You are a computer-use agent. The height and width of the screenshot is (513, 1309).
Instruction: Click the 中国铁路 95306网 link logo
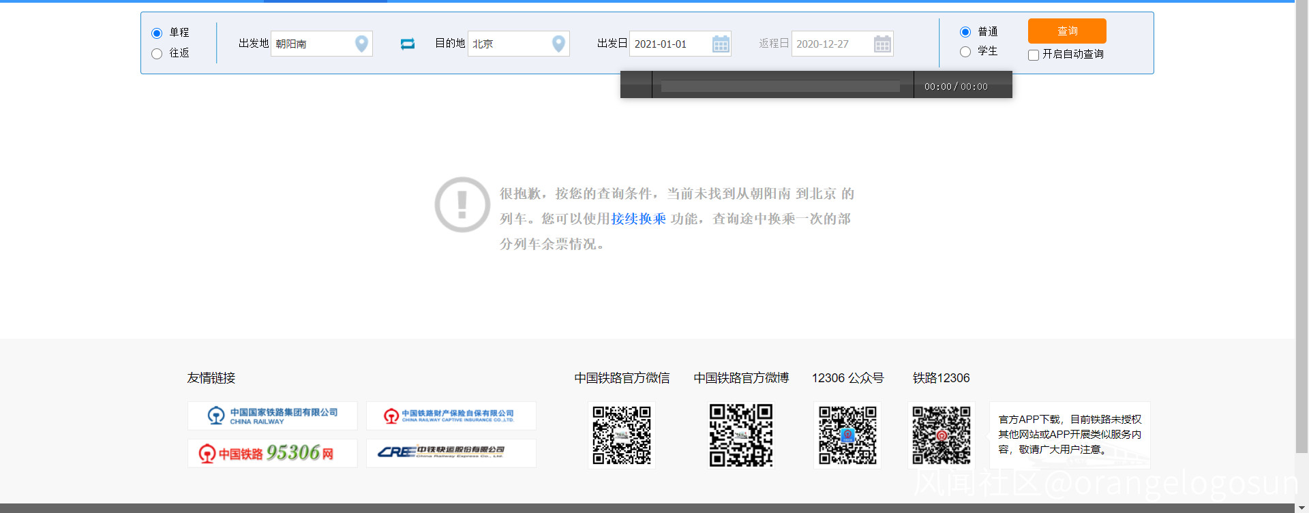pyautogui.click(x=272, y=453)
